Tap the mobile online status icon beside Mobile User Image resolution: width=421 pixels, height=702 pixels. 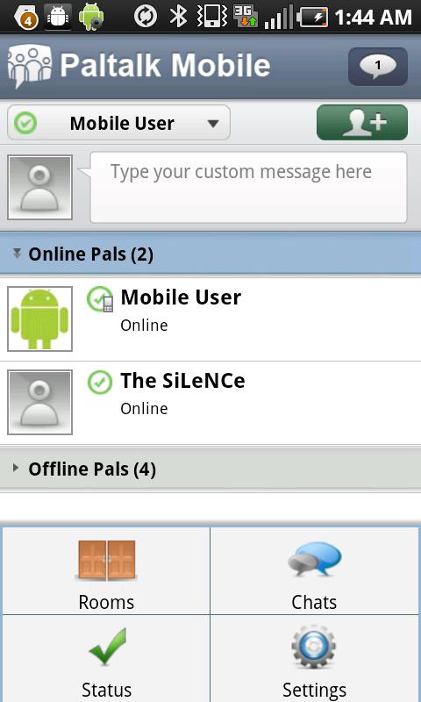(100, 299)
